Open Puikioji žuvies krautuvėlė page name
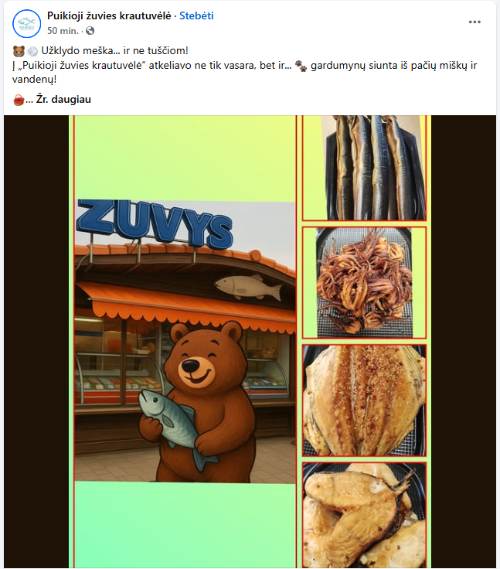The width and height of the screenshot is (500, 569). coord(109,16)
